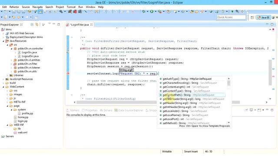Collapse the WebContent folder

pyautogui.click(x=3, y=87)
